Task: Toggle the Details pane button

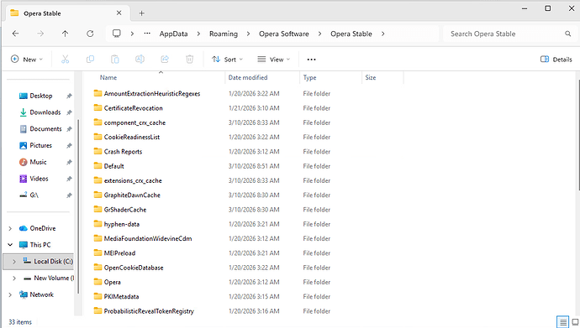Action: pyautogui.click(x=556, y=59)
